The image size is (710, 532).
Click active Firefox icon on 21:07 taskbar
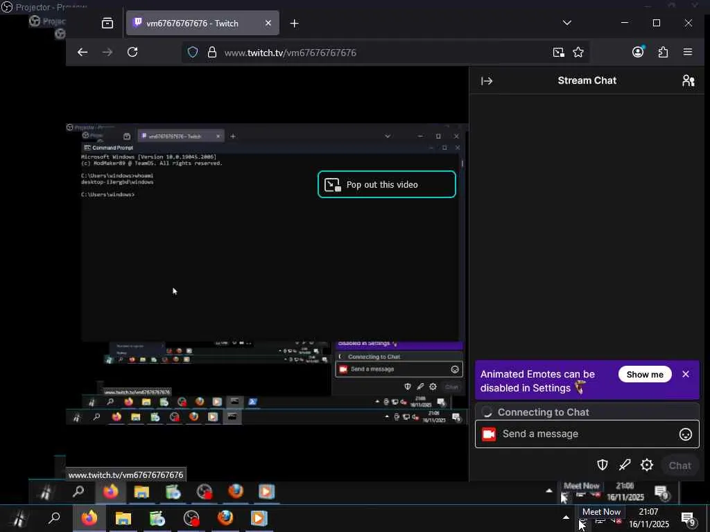89,518
